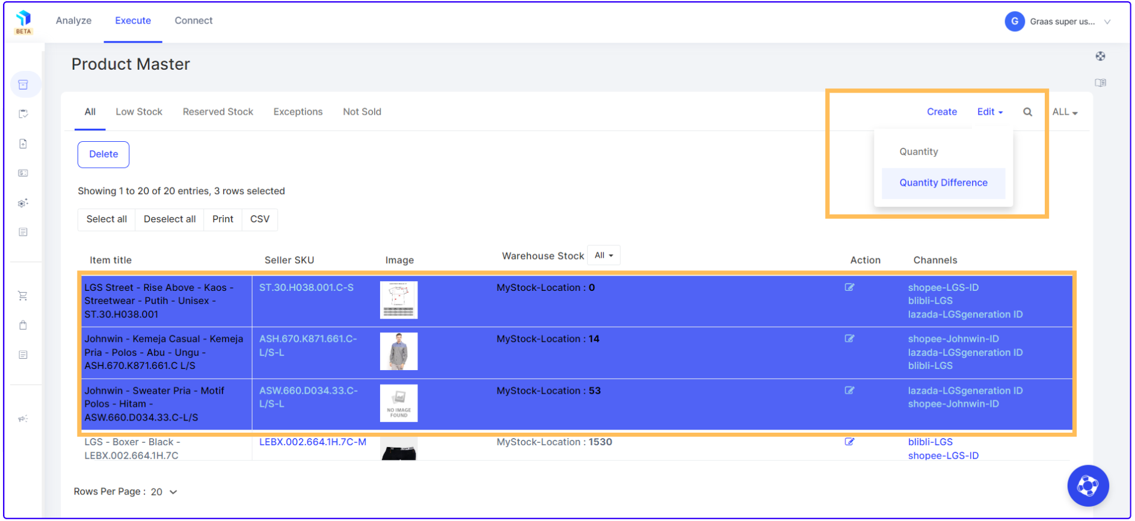Click the Delete button

pyautogui.click(x=103, y=154)
